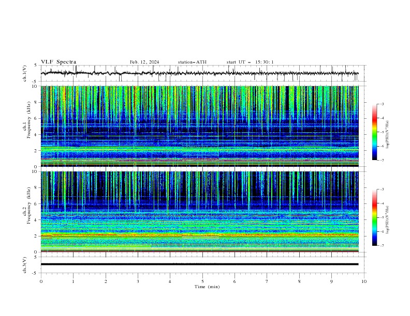Click the time axis tick label '7'
Screen dimensions: 410x316
coord(267,281)
